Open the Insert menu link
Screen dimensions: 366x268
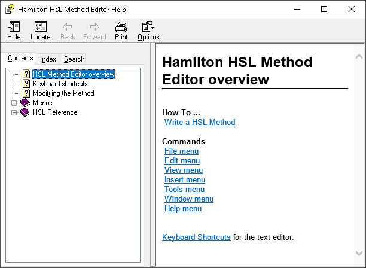(x=185, y=179)
